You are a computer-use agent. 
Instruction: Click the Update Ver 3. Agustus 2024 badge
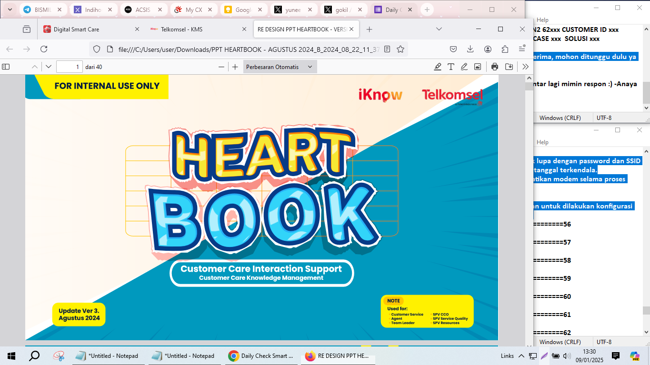coord(79,315)
